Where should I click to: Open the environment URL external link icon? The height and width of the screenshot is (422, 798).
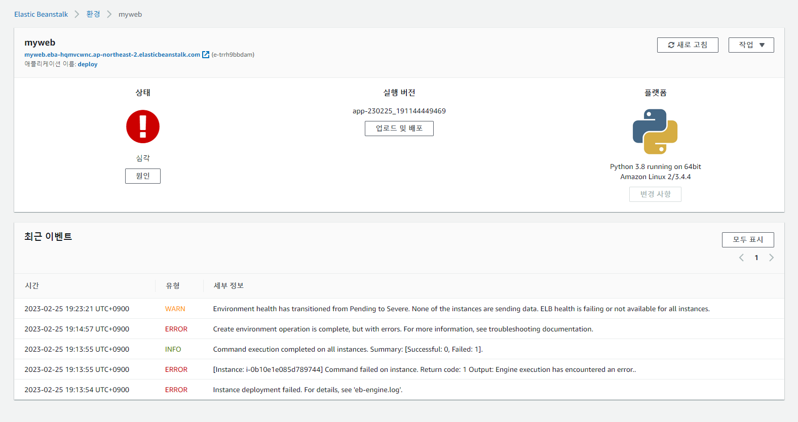tap(206, 55)
